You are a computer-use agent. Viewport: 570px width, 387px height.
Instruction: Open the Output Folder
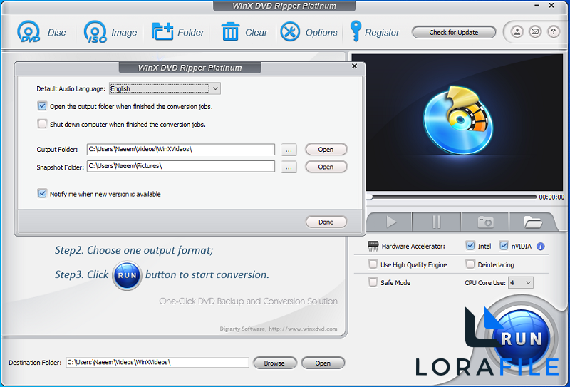click(326, 149)
